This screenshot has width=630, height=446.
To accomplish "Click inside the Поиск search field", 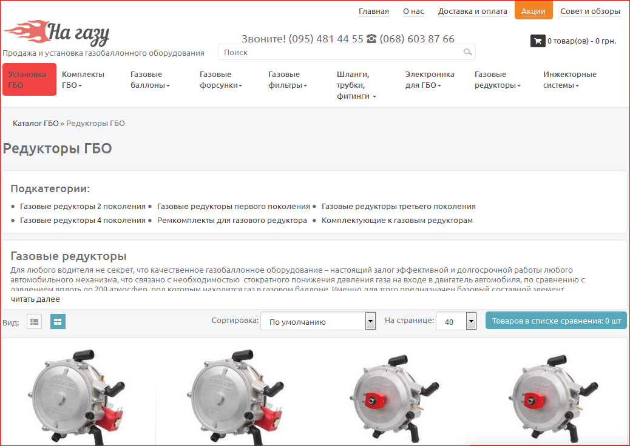I will pos(340,53).
